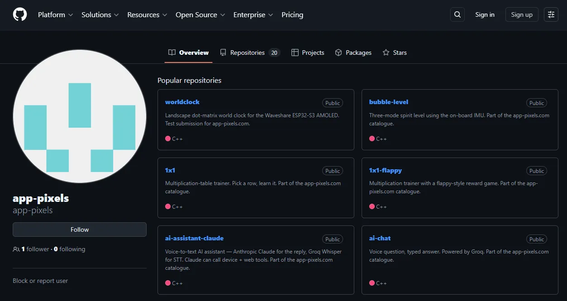
Task: View the 1 follower list
Action: coord(35,249)
